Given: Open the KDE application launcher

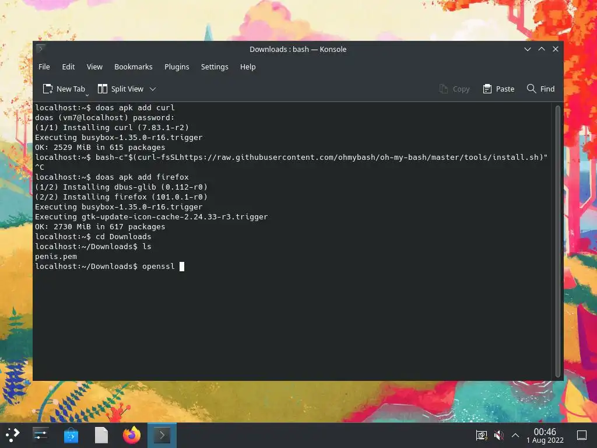Looking at the screenshot, I should point(13,435).
